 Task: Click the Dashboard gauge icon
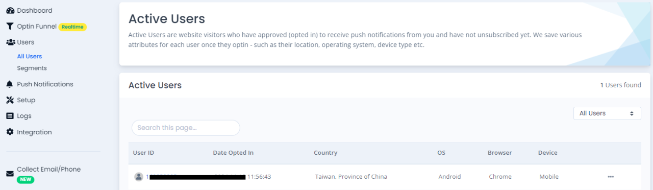click(x=10, y=11)
